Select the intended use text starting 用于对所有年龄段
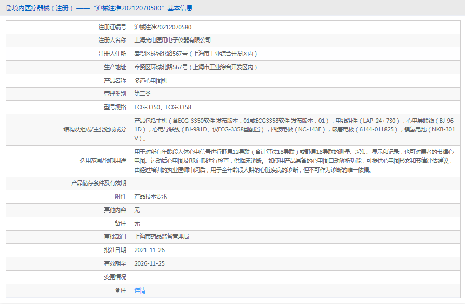465x304 pixels. pyautogui.click(x=294, y=161)
